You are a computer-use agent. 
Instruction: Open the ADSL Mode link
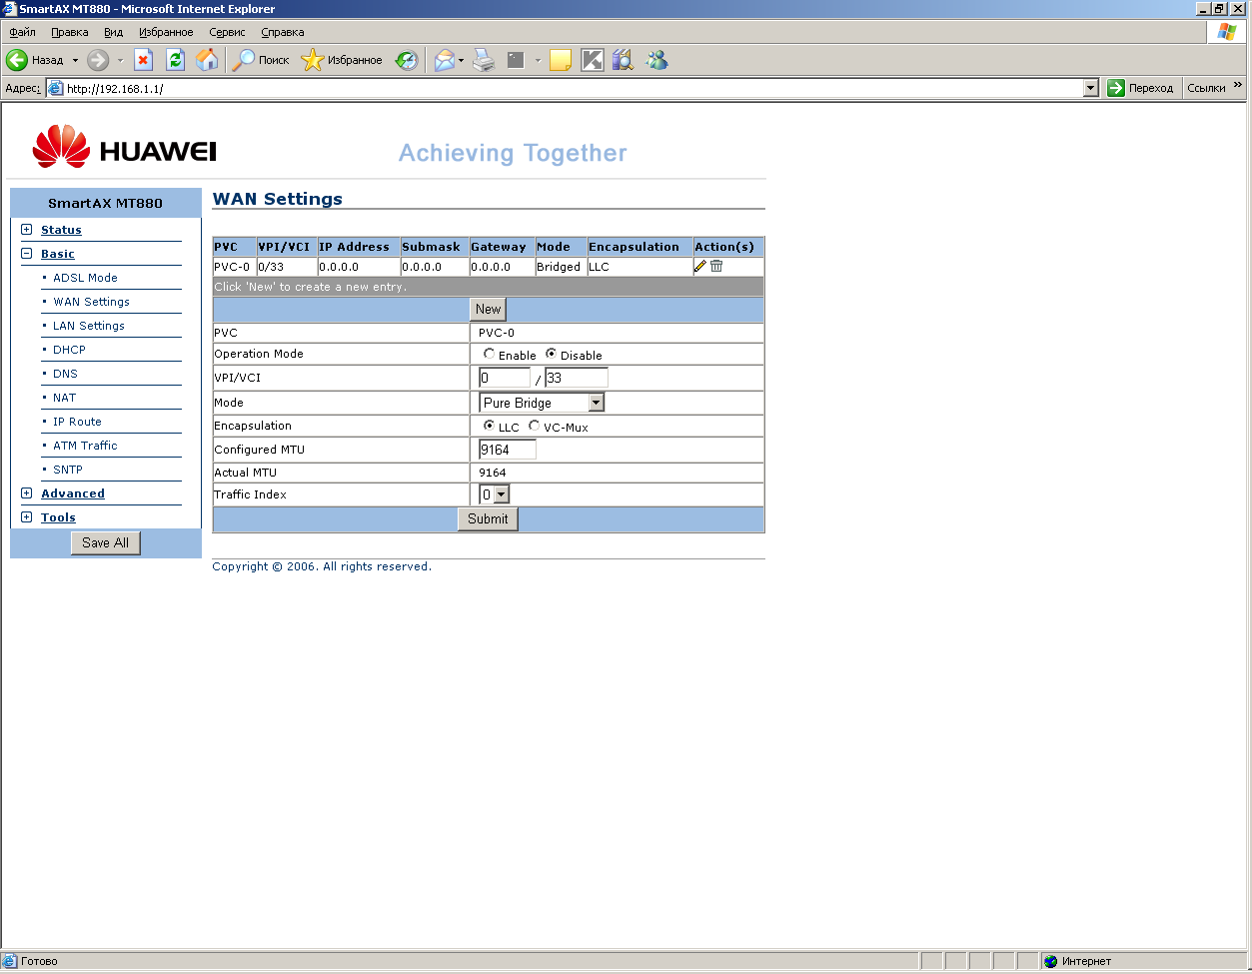point(85,278)
